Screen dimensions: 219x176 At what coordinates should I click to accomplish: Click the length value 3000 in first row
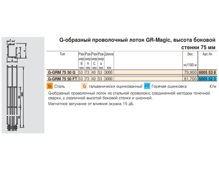(x=109, y=72)
